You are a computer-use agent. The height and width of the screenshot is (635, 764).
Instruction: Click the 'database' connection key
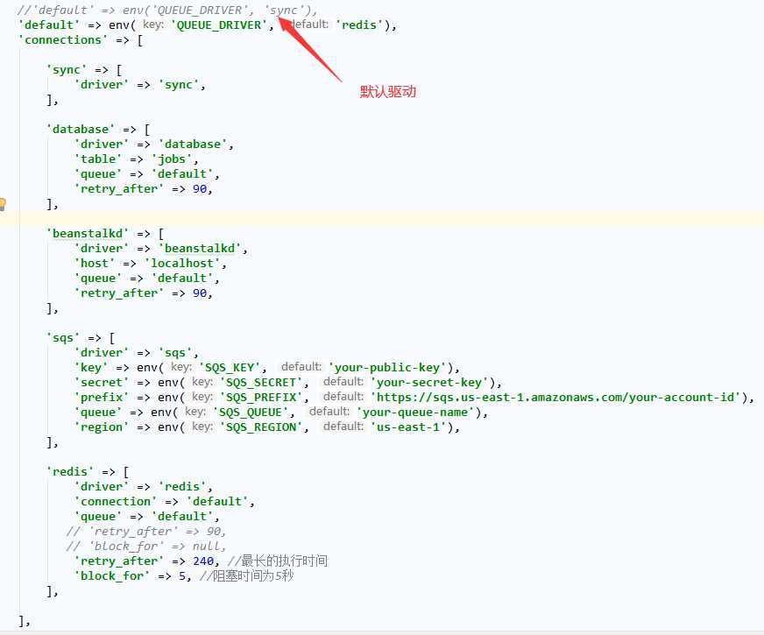point(81,129)
